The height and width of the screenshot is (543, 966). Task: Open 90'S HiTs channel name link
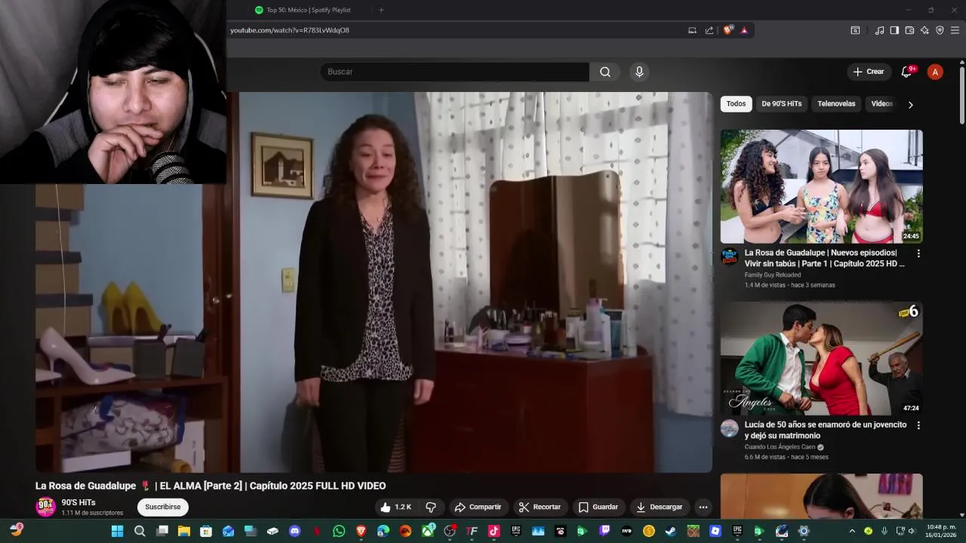78,502
